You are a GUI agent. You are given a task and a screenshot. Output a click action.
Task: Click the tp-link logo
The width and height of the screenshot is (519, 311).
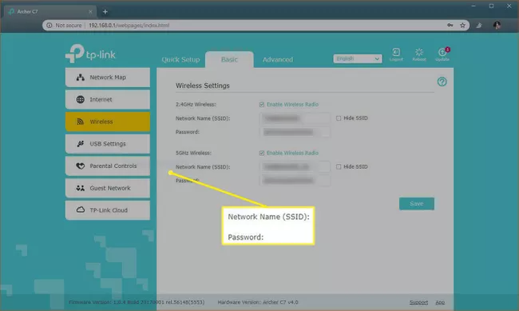[90, 54]
